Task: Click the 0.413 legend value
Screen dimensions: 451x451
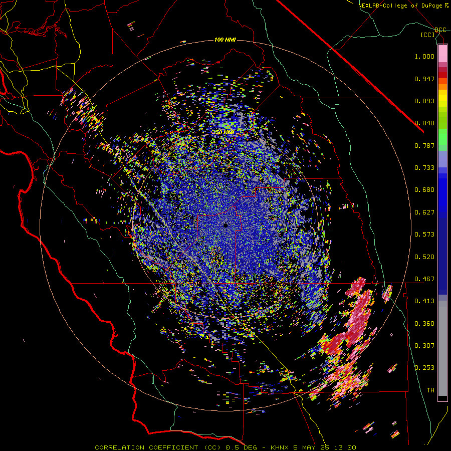Action: (x=424, y=301)
